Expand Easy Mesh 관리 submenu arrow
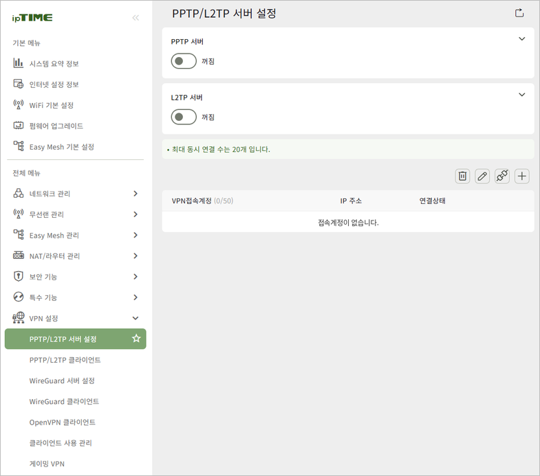 [x=136, y=235]
